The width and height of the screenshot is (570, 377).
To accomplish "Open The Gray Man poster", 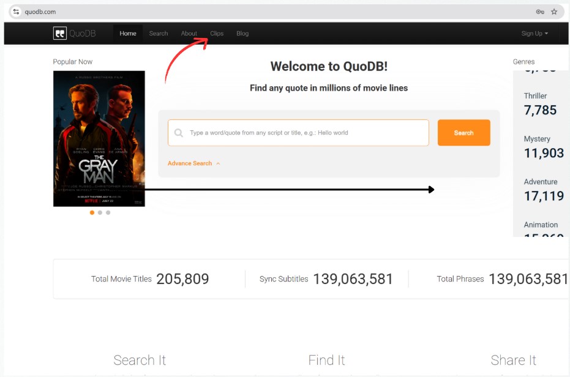I will 99,138.
